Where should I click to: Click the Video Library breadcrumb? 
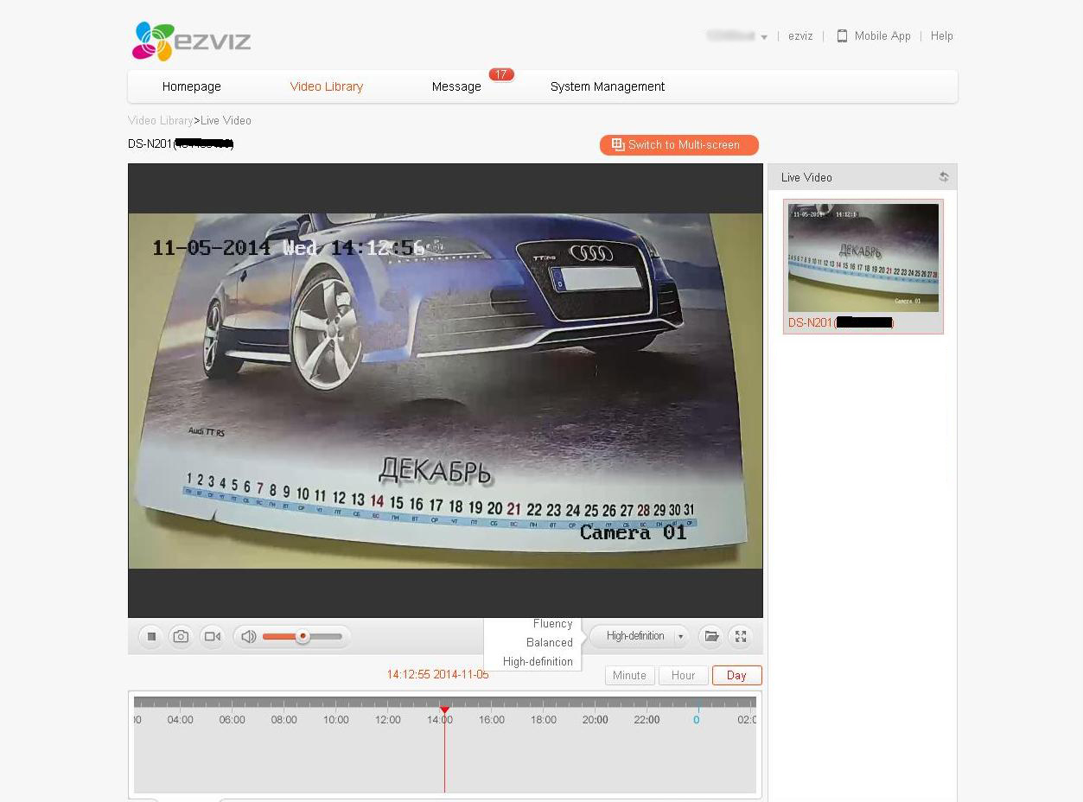coord(161,121)
